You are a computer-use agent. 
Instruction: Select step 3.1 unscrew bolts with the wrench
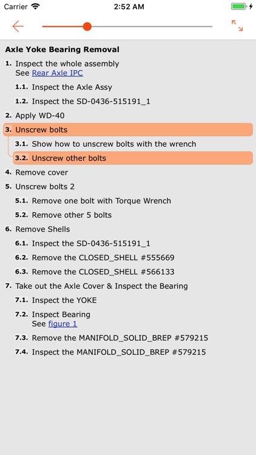point(133,144)
